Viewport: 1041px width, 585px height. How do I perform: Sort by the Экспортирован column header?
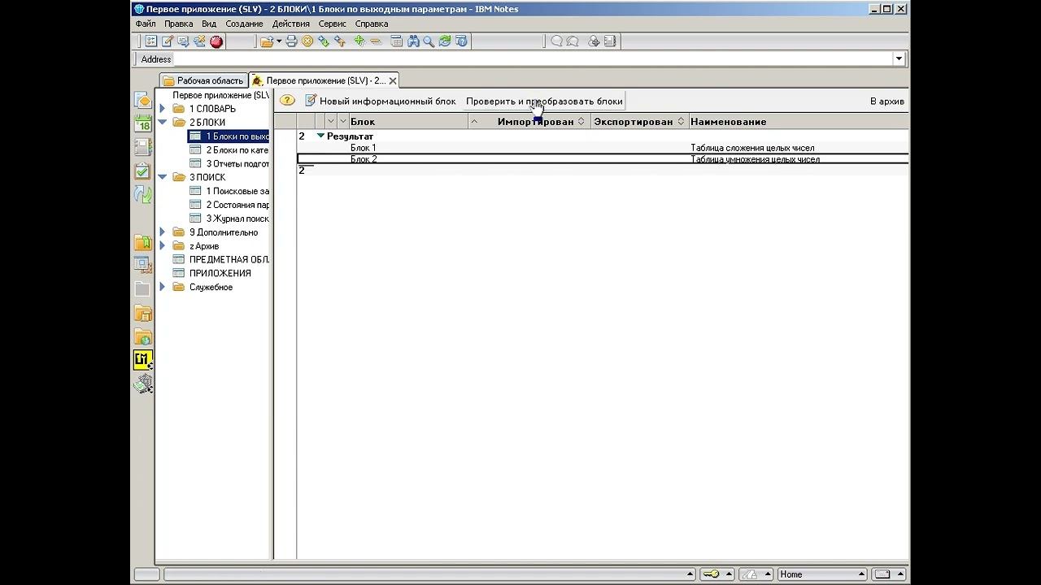point(639,122)
